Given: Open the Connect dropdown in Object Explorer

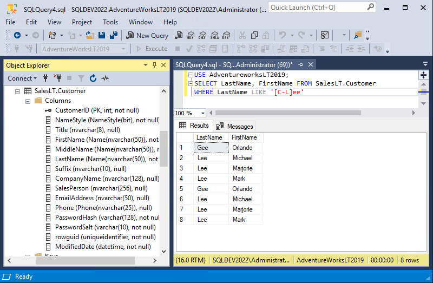Looking at the screenshot, I should click(22, 78).
